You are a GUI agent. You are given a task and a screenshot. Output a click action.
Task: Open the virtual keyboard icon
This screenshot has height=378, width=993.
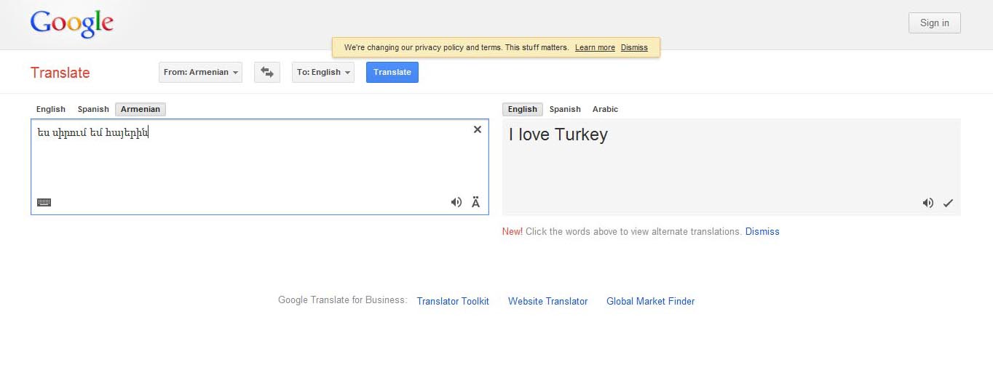tap(44, 203)
